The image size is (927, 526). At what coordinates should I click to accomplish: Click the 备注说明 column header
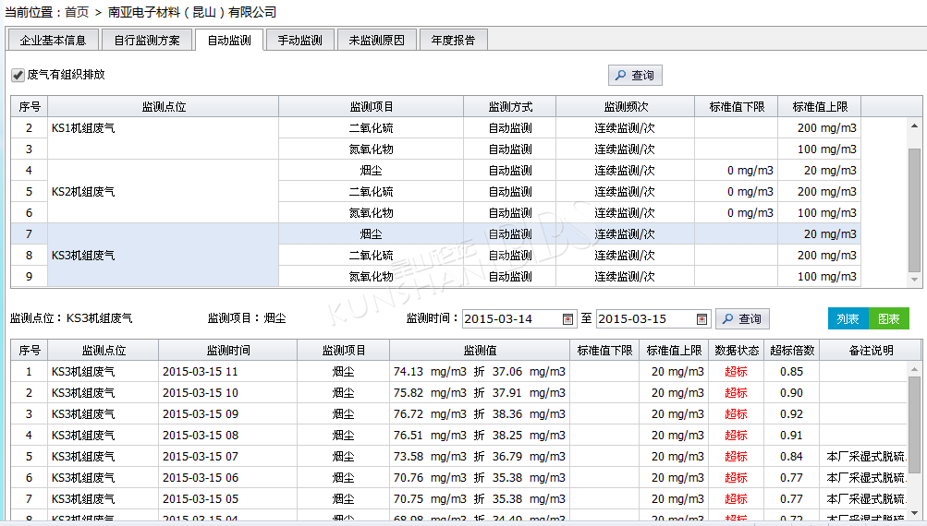[871, 350]
